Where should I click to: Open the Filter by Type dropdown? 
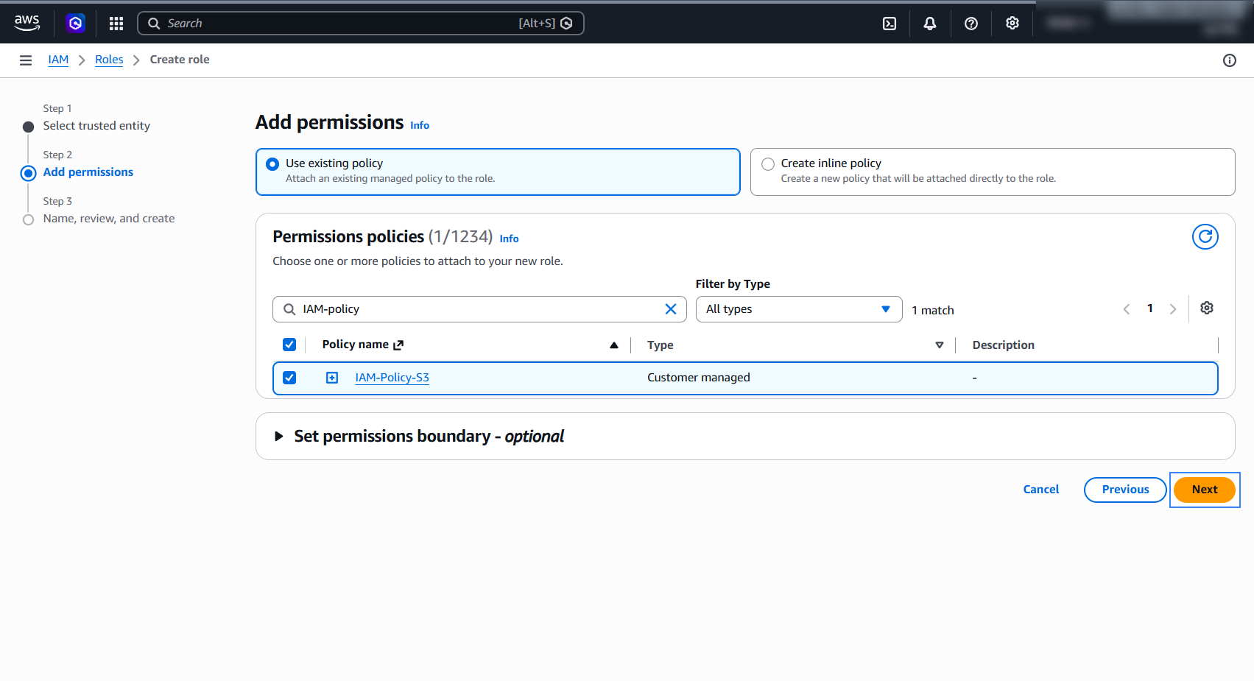tap(799, 309)
